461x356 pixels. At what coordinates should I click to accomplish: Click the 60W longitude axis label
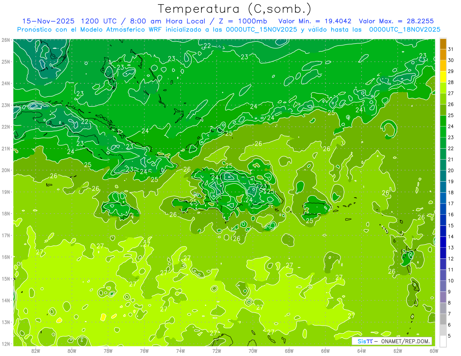[x=434, y=351]
